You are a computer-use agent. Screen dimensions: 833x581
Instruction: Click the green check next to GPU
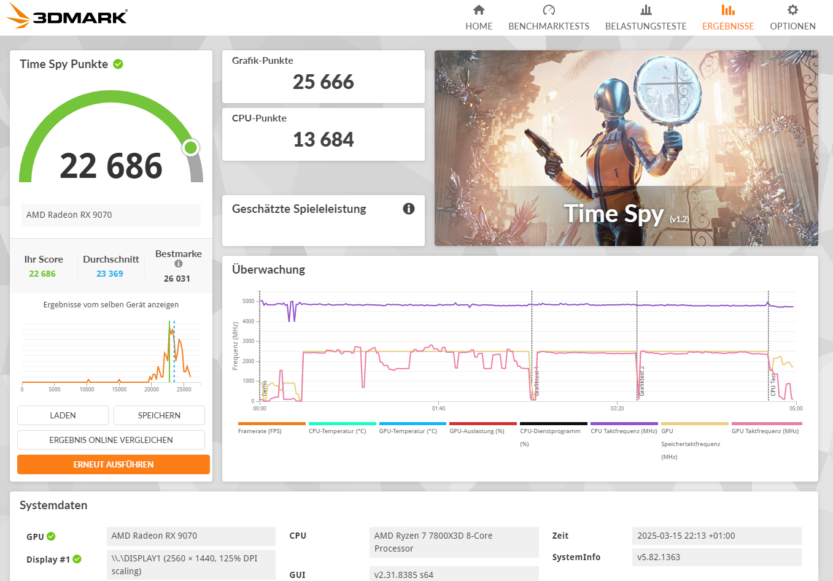(x=51, y=536)
